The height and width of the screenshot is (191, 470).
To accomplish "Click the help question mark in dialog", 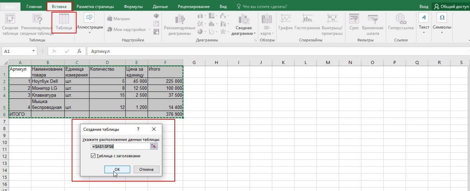I will [x=138, y=129].
